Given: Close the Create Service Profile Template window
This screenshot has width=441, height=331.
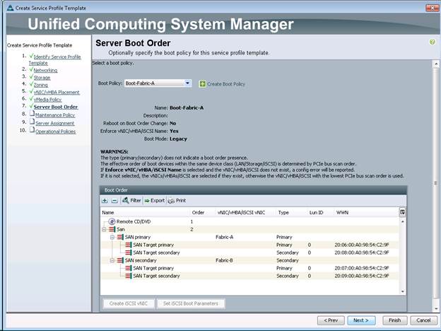Looking at the screenshot, I should tap(432, 8).
